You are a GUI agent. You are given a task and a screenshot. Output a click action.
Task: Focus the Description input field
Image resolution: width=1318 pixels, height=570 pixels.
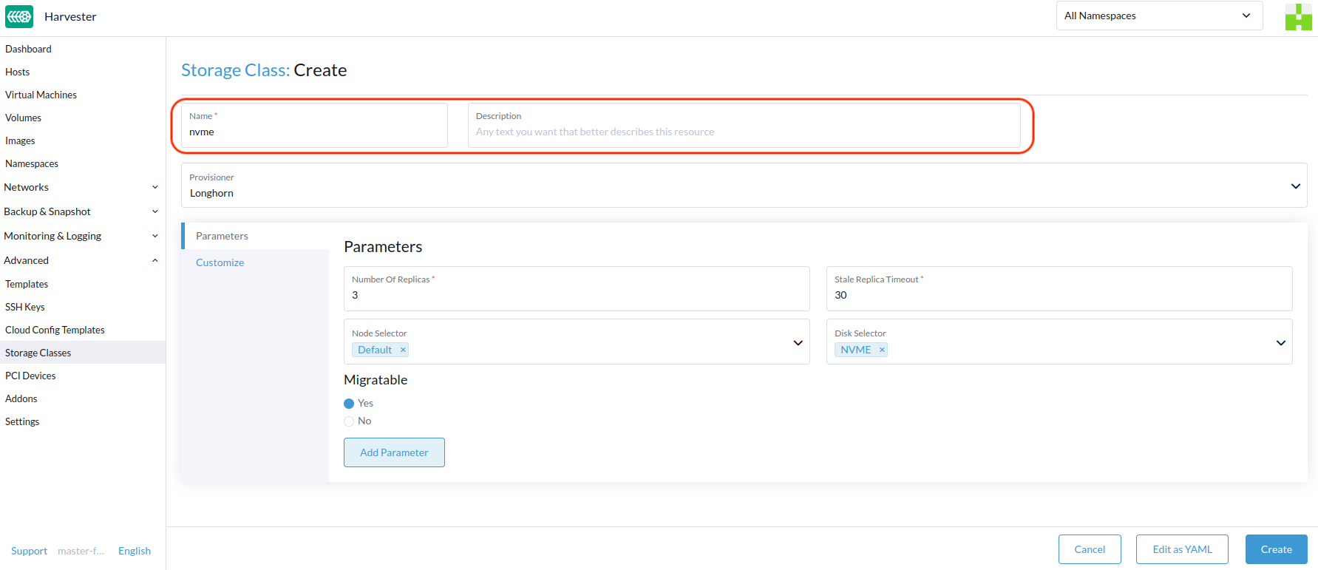744,125
